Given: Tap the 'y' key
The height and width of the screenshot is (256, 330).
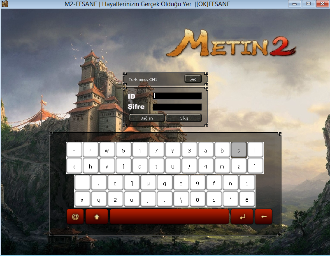Looking at the screenshot, I should 173,150.
